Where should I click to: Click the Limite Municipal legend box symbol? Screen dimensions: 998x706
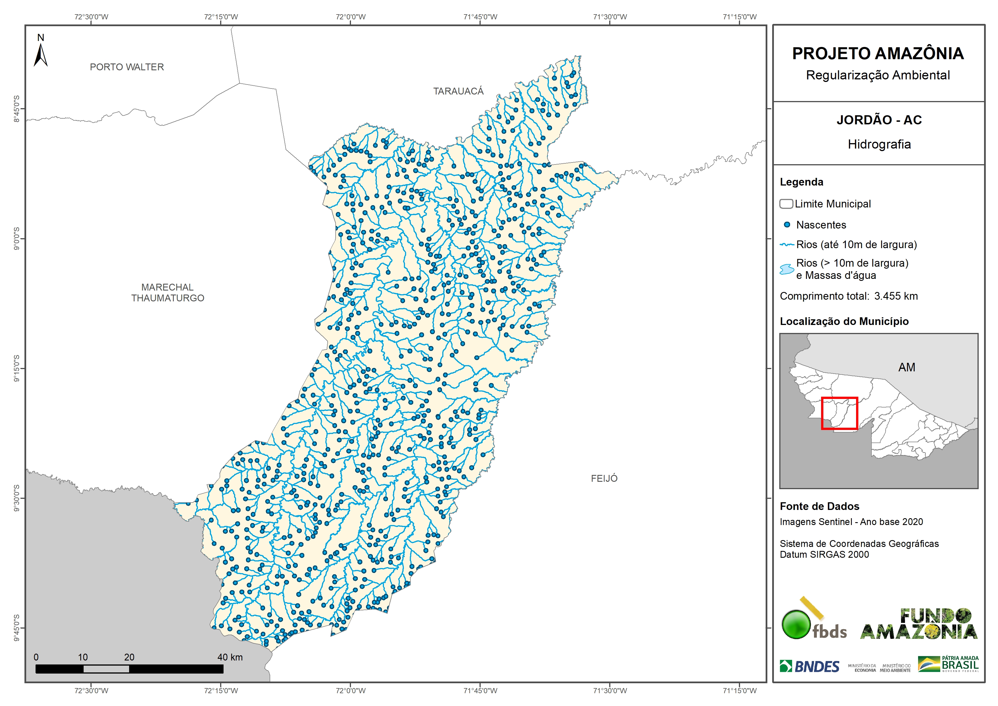coord(786,203)
